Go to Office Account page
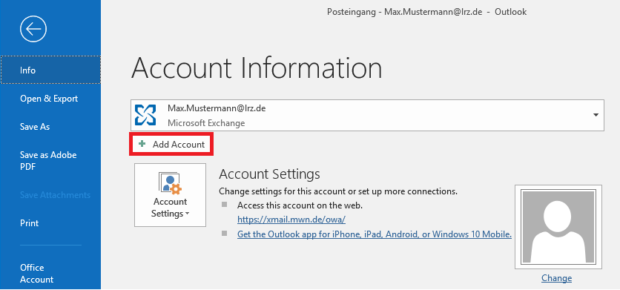620x290 pixels. pos(37,274)
